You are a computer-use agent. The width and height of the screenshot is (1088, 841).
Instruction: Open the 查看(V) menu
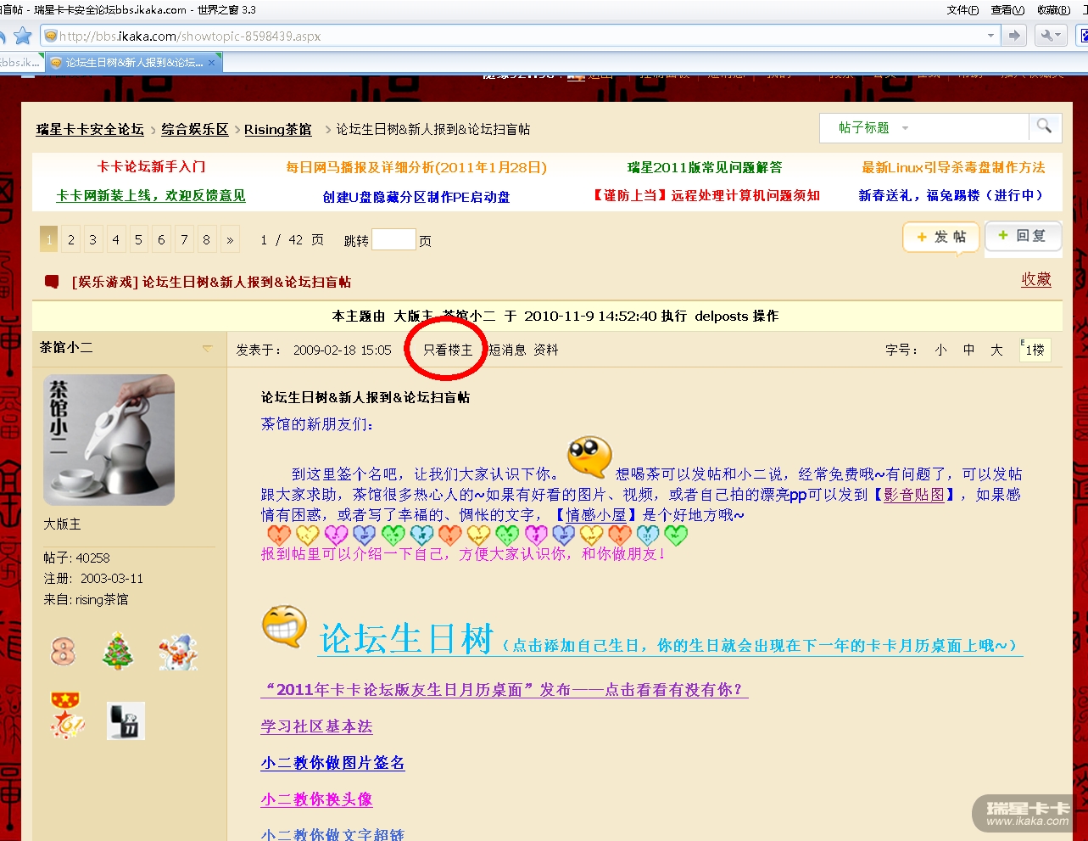tap(1007, 10)
